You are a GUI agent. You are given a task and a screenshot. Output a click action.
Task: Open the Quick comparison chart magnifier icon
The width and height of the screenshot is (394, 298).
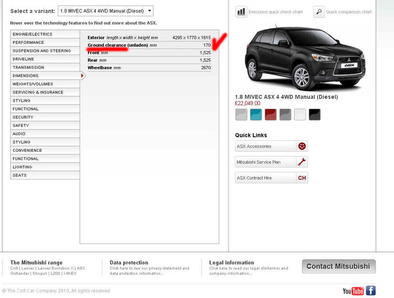tap(319, 12)
